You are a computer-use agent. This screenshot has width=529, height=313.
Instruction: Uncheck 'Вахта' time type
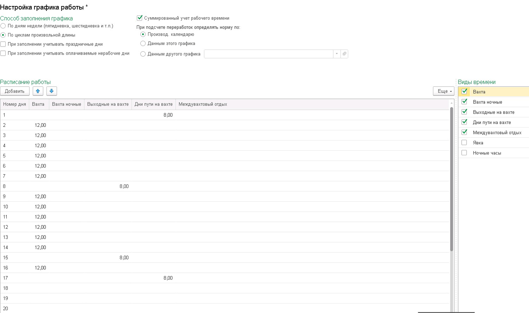click(464, 92)
